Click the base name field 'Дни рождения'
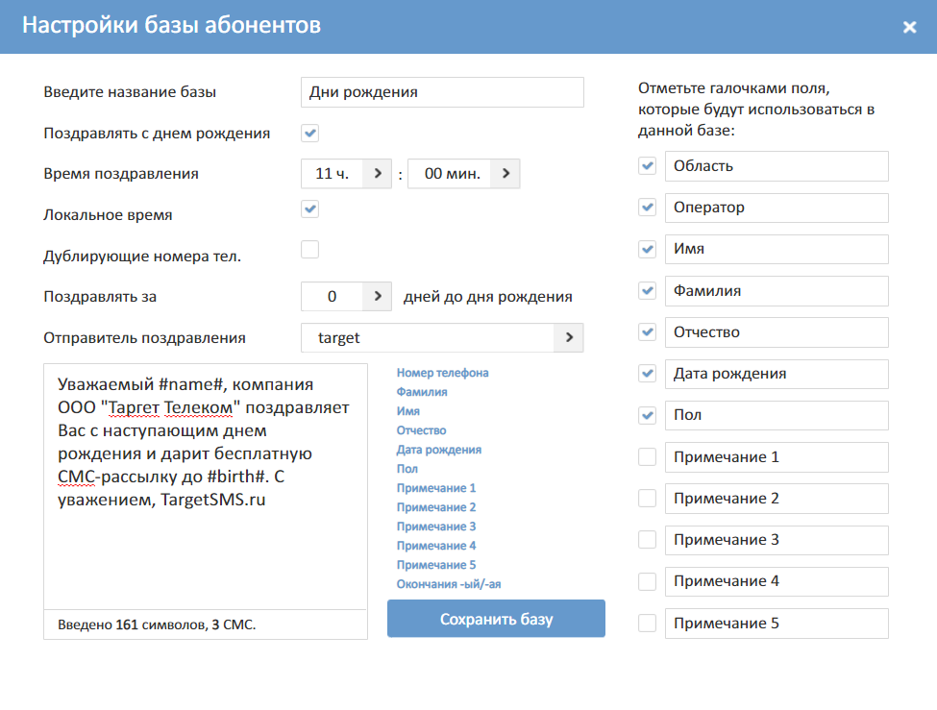The height and width of the screenshot is (710, 937). pos(442,92)
